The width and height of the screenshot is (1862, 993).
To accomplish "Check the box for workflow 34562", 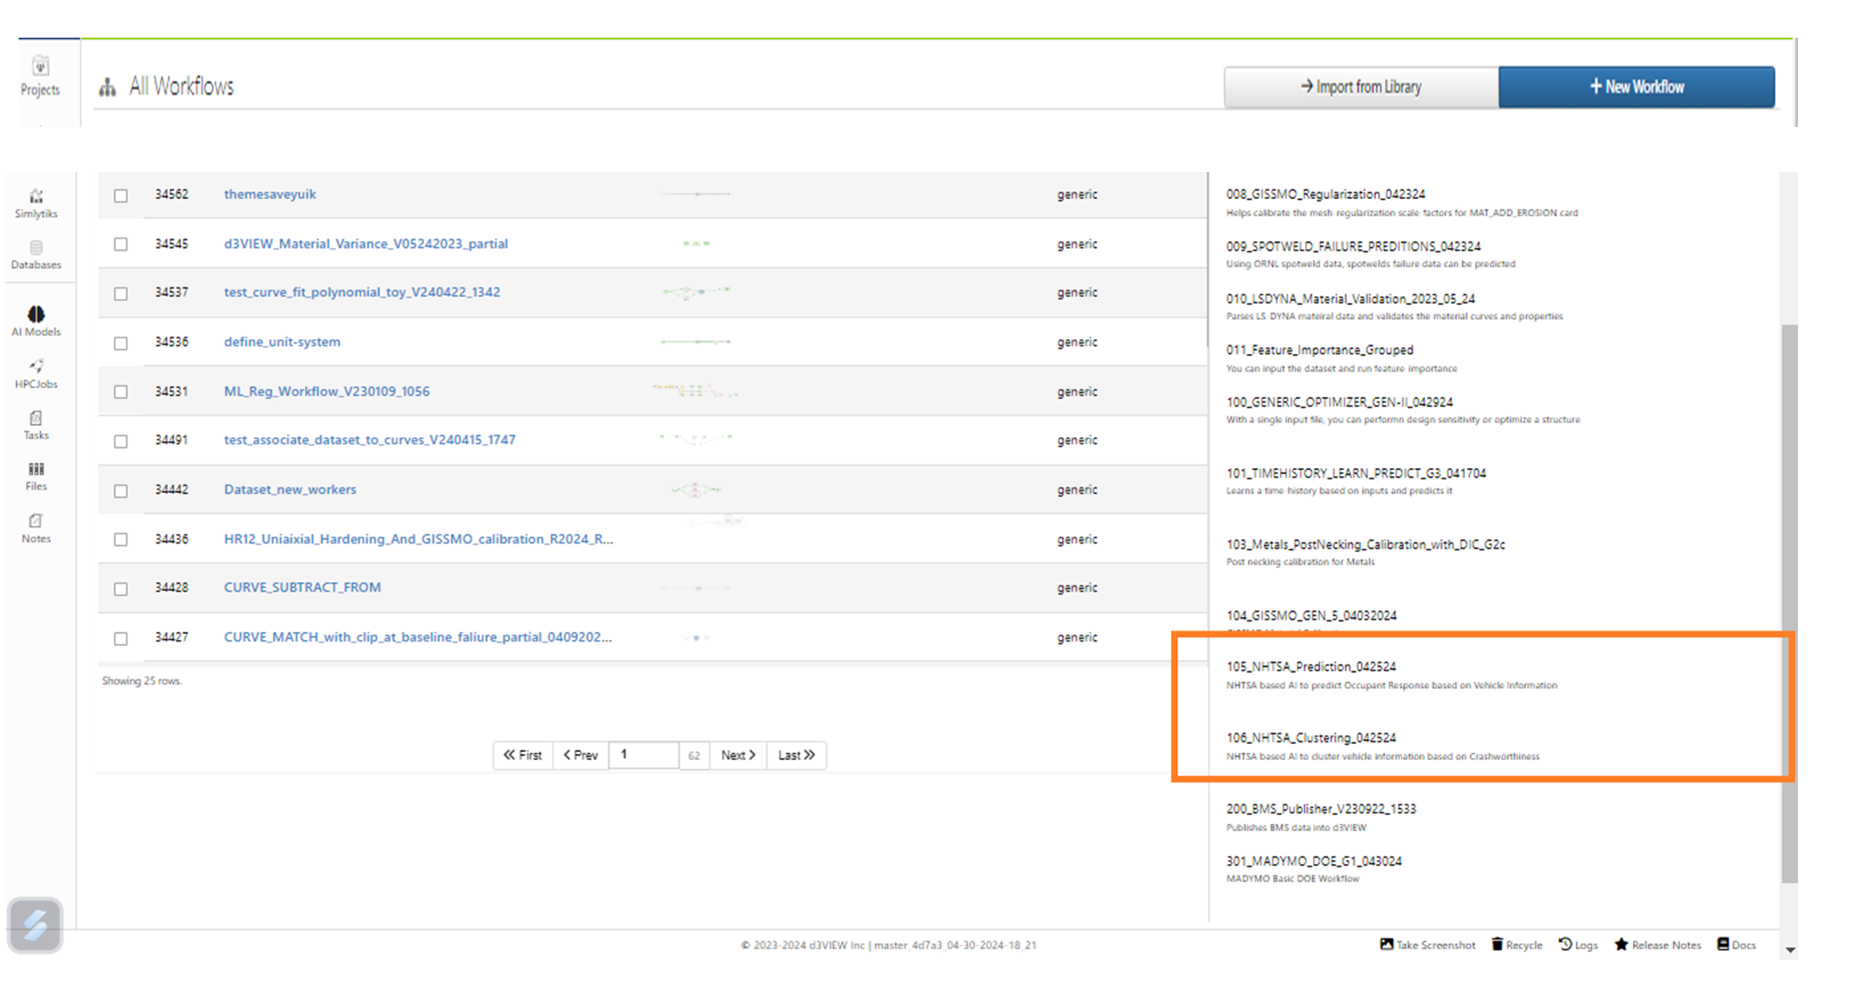I will pyautogui.click(x=120, y=195).
